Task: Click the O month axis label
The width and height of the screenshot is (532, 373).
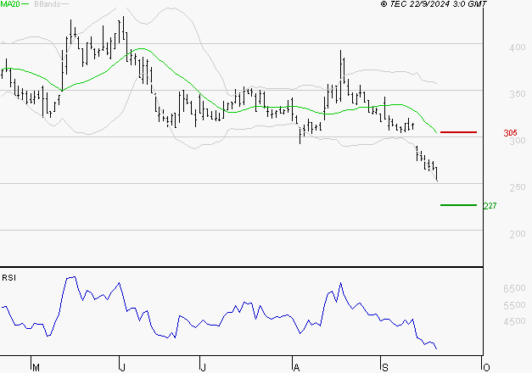Action: [486, 368]
